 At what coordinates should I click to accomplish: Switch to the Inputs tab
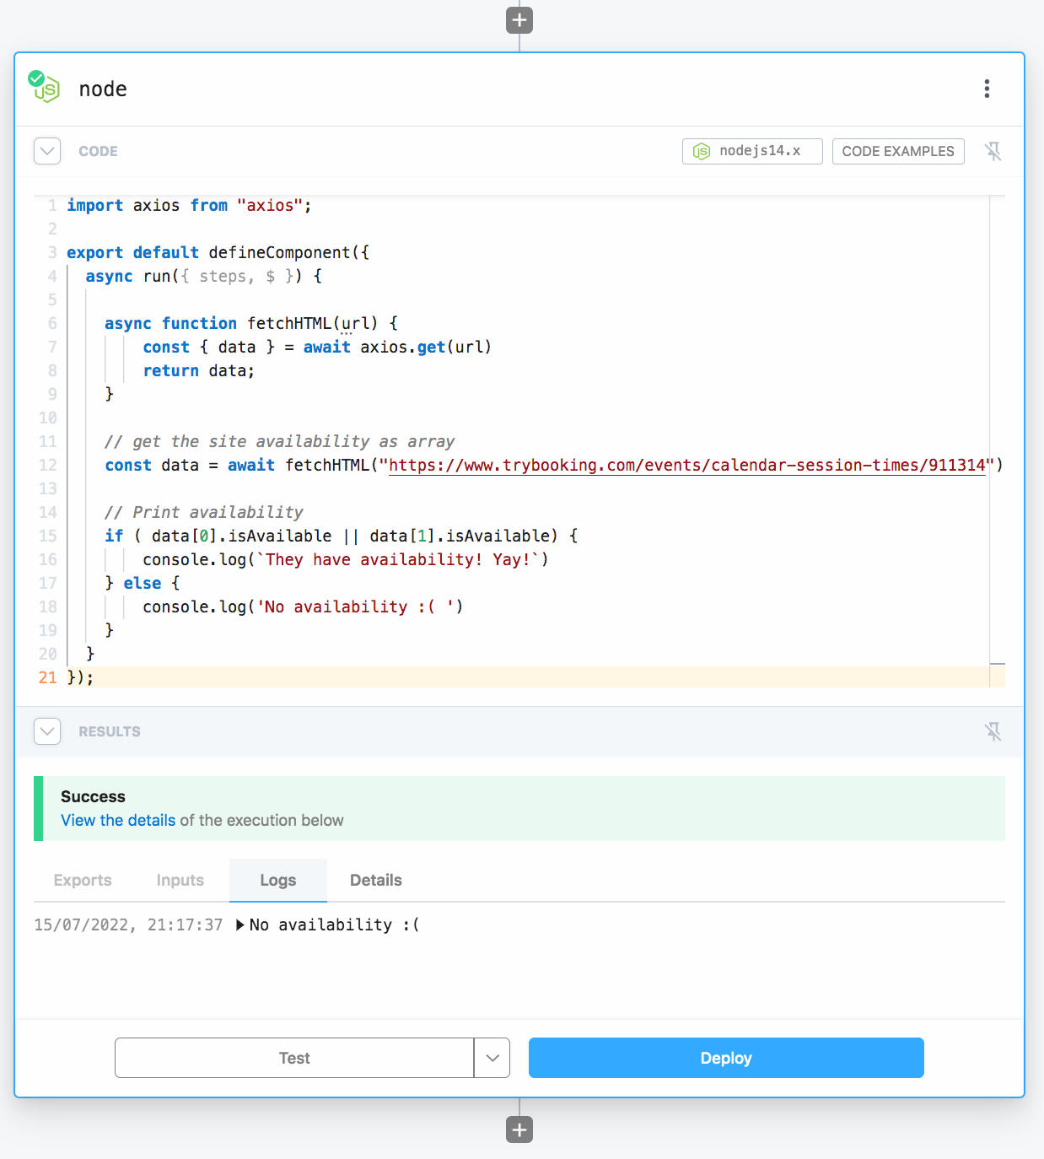coord(180,880)
